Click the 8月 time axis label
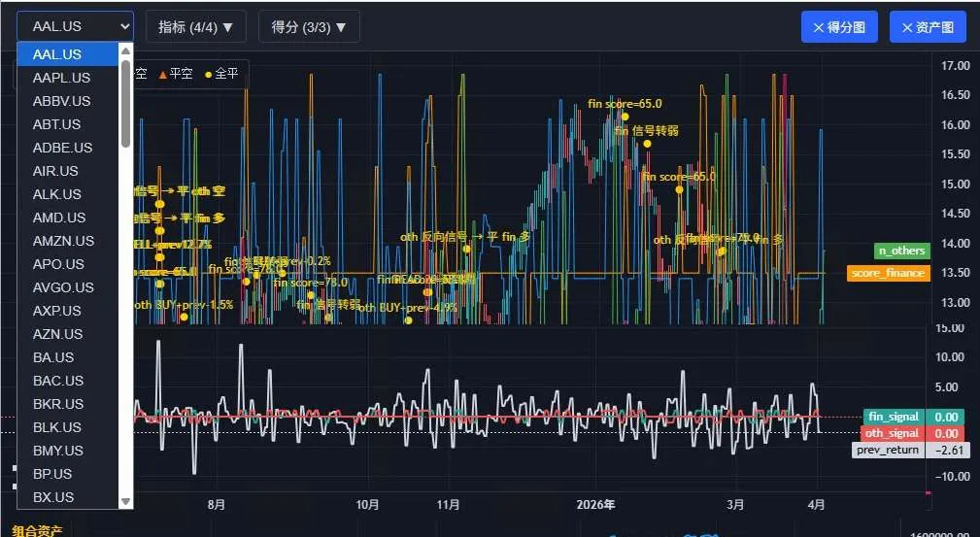The image size is (980, 537). [x=216, y=505]
